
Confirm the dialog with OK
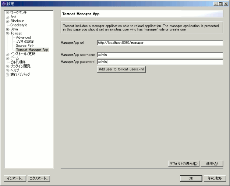click(191, 178)
